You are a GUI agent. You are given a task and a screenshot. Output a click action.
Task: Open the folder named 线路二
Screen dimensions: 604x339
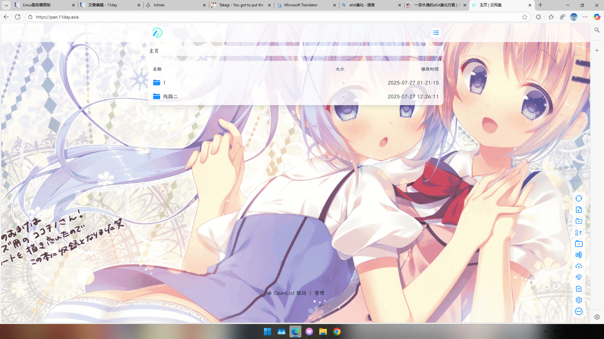point(170,96)
